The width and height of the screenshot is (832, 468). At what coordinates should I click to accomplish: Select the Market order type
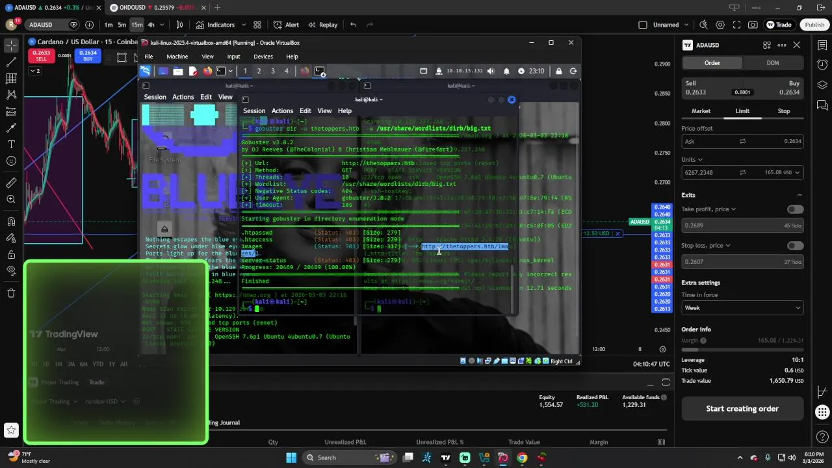click(701, 111)
